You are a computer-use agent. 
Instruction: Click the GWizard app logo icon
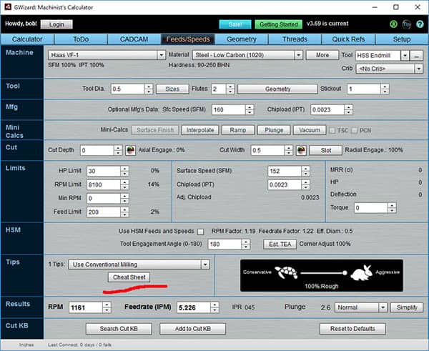coord(8,7)
